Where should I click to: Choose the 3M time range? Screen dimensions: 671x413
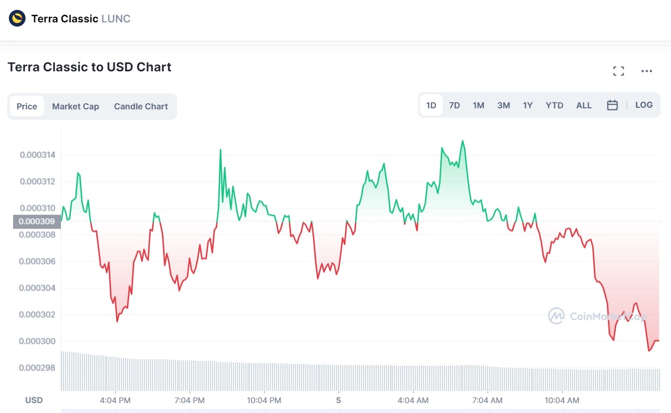pyautogui.click(x=503, y=105)
